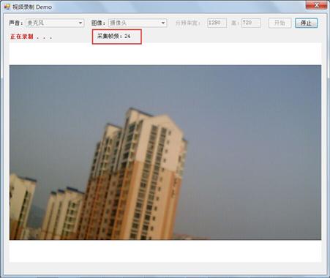Focus the height field showing 720
The image size is (330, 278).
point(251,23)
